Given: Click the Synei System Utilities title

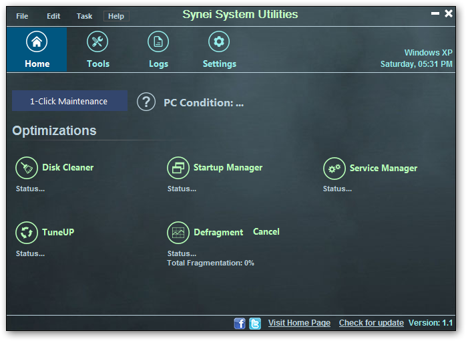Looking at the screenshot, I should [x=240, y=14].
